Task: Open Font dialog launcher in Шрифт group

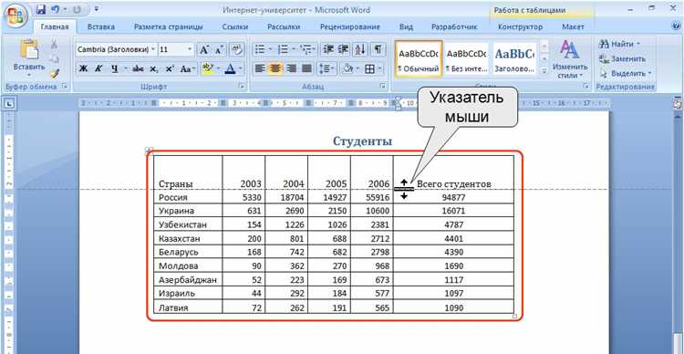Action: point(241,87)
